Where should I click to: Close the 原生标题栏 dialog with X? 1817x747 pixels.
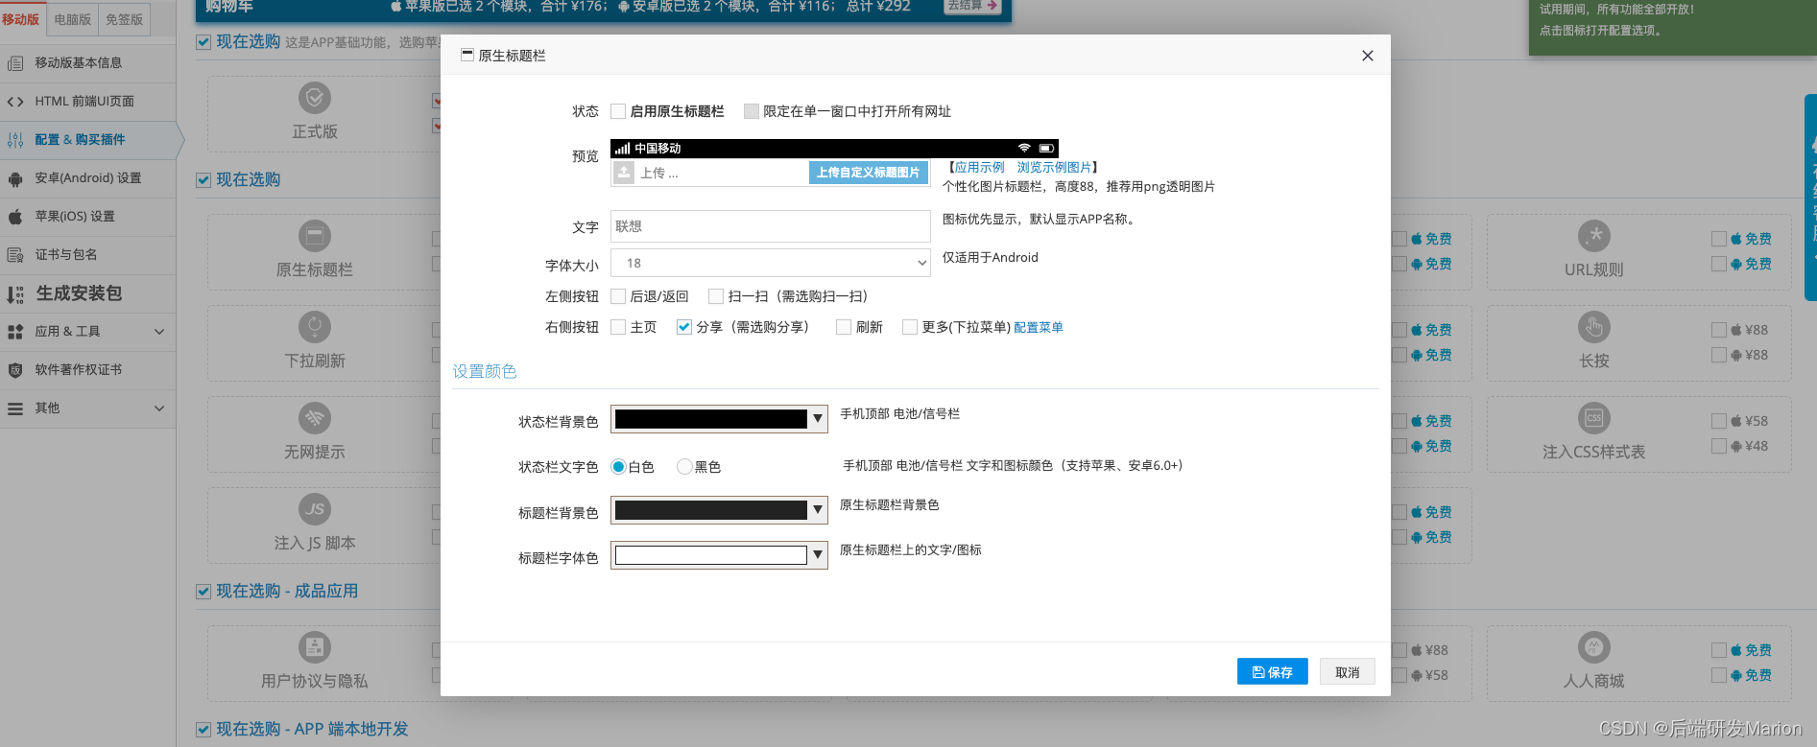(x=1368, y=56)
